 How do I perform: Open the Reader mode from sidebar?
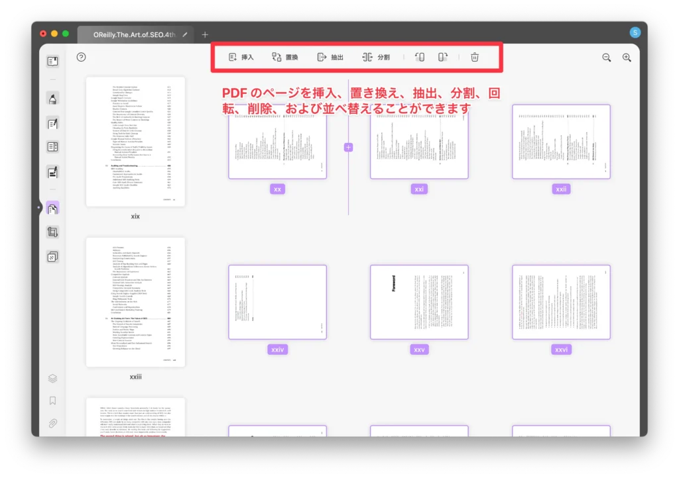[x=52, y=62]
